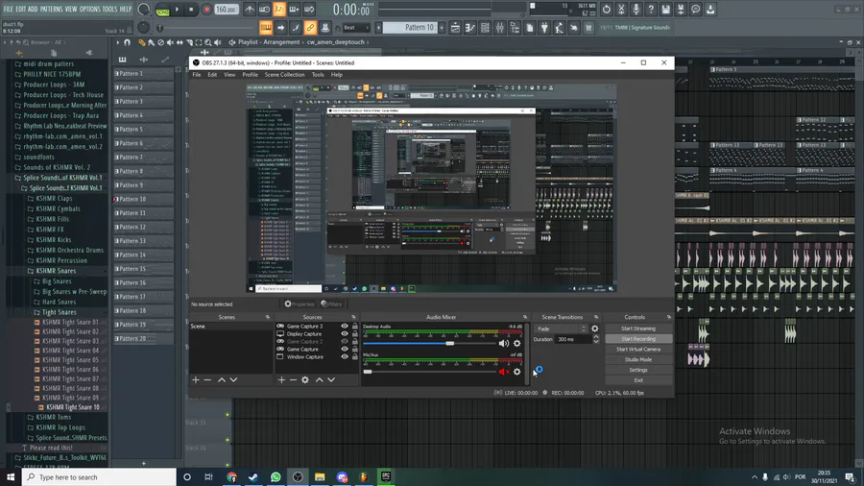Open FL Studio OPTIONS menu
Screen dimensions: 864x486
click(90, 9)
